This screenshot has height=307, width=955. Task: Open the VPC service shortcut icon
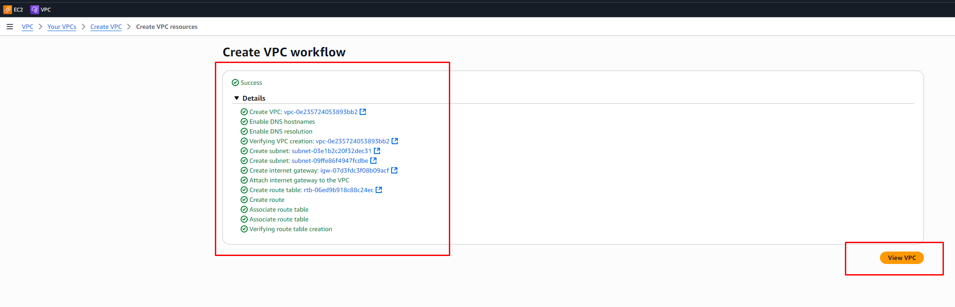point(35,9)
